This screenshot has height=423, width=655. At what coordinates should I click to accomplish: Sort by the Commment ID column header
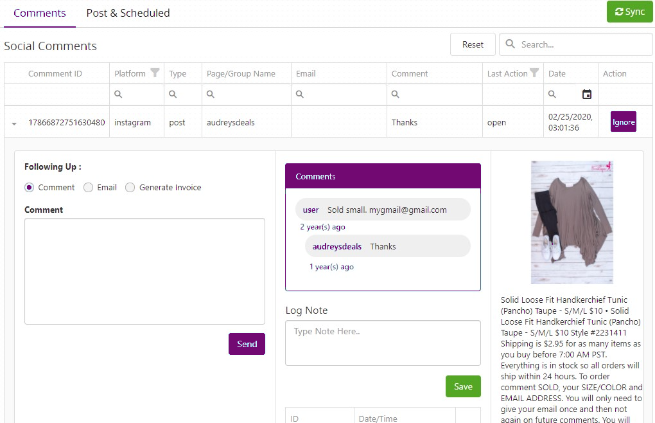[x=55, y=73]
